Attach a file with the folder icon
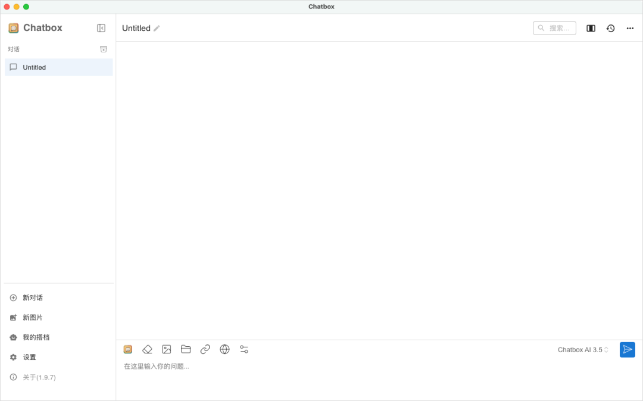The height and width of the screenshot is (401, 643). (186, 349)
